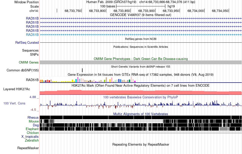Click the Sequences track label
Viewport: 242px width, 154px height.
pos(30,50)
